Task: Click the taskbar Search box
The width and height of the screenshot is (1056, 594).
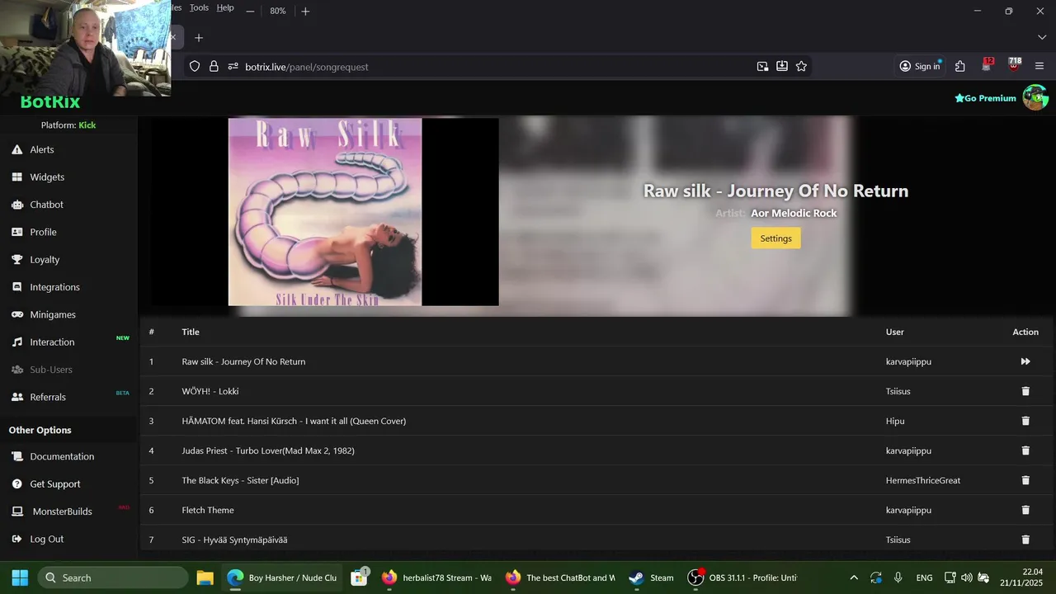Action: coord(113,577)
